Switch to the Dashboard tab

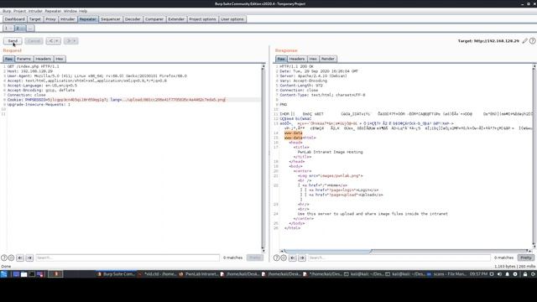click(x=15, y=19)
